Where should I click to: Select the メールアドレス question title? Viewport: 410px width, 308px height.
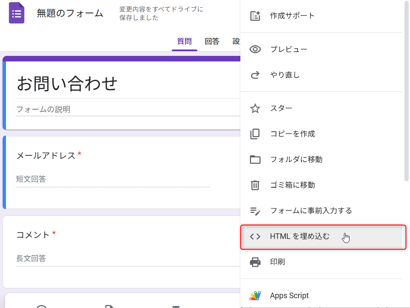[46, 155]
